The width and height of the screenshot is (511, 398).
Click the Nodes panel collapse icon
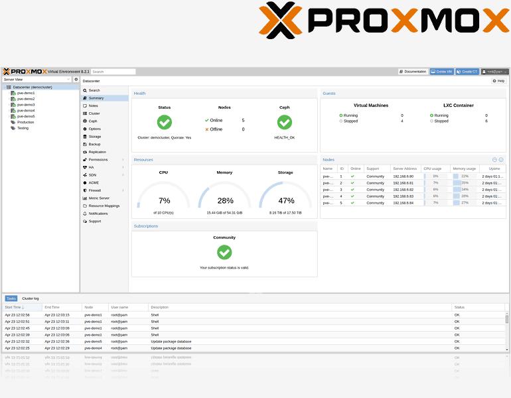point(494,160)
